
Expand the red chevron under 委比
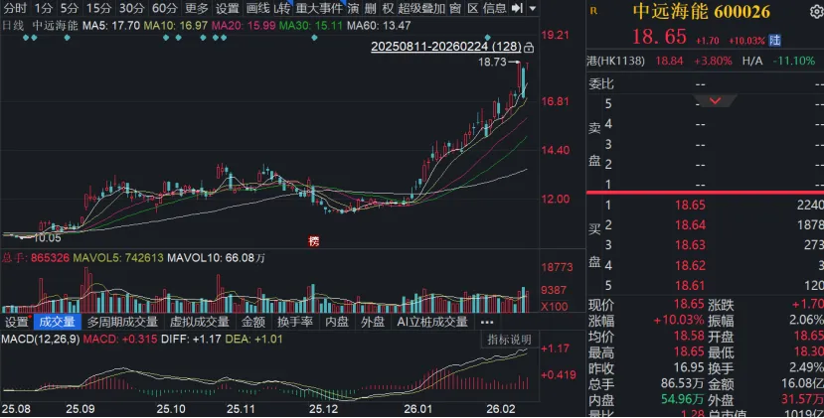point(715,101)
